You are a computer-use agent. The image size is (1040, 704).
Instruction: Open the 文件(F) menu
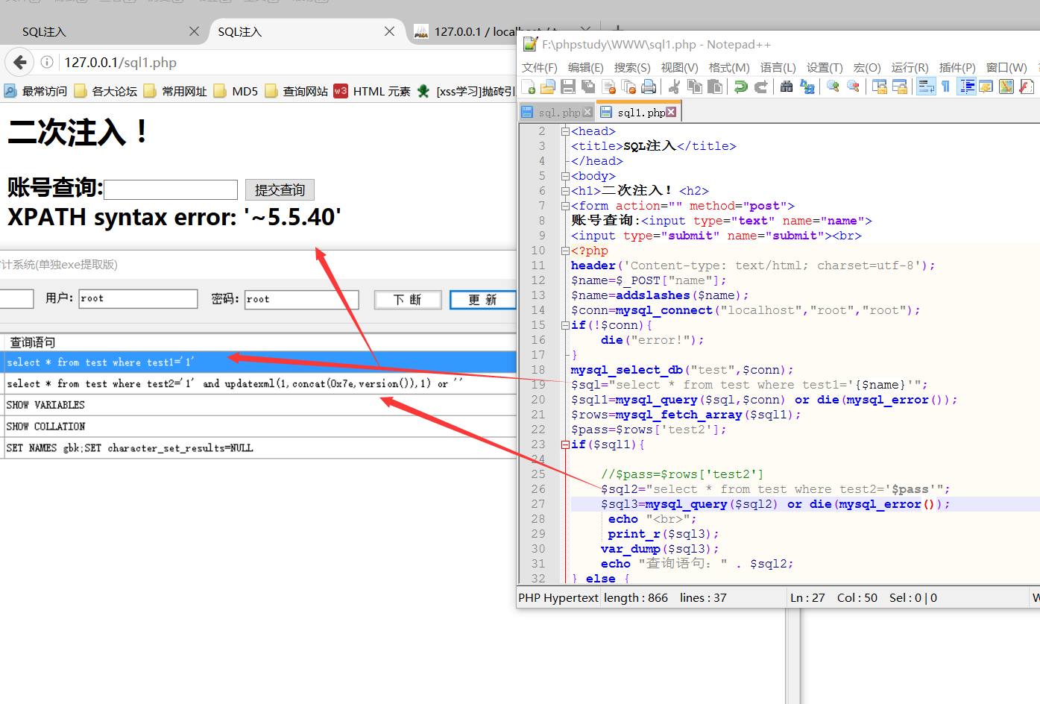point(539,67)
